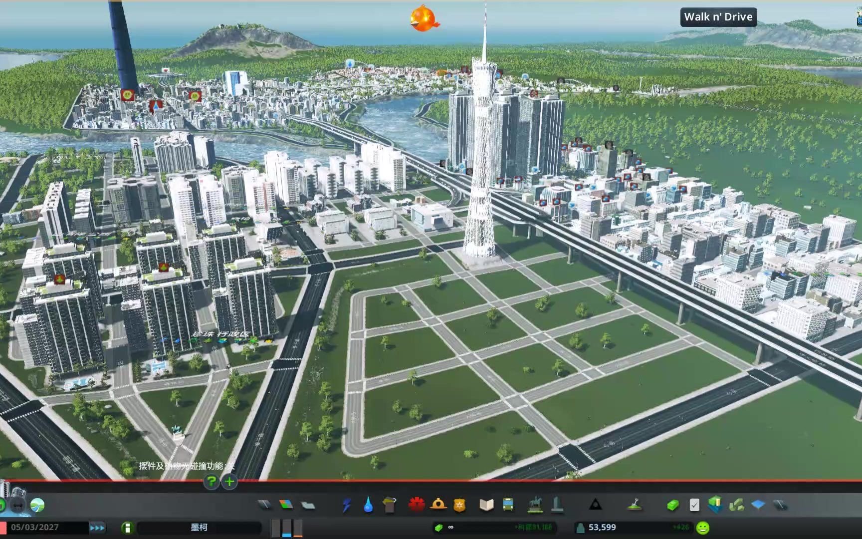Change game speed with triple arrows

(x=97, y=528)
